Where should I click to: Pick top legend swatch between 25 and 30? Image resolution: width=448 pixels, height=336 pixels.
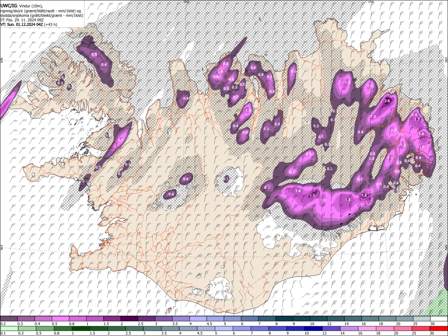422,319
